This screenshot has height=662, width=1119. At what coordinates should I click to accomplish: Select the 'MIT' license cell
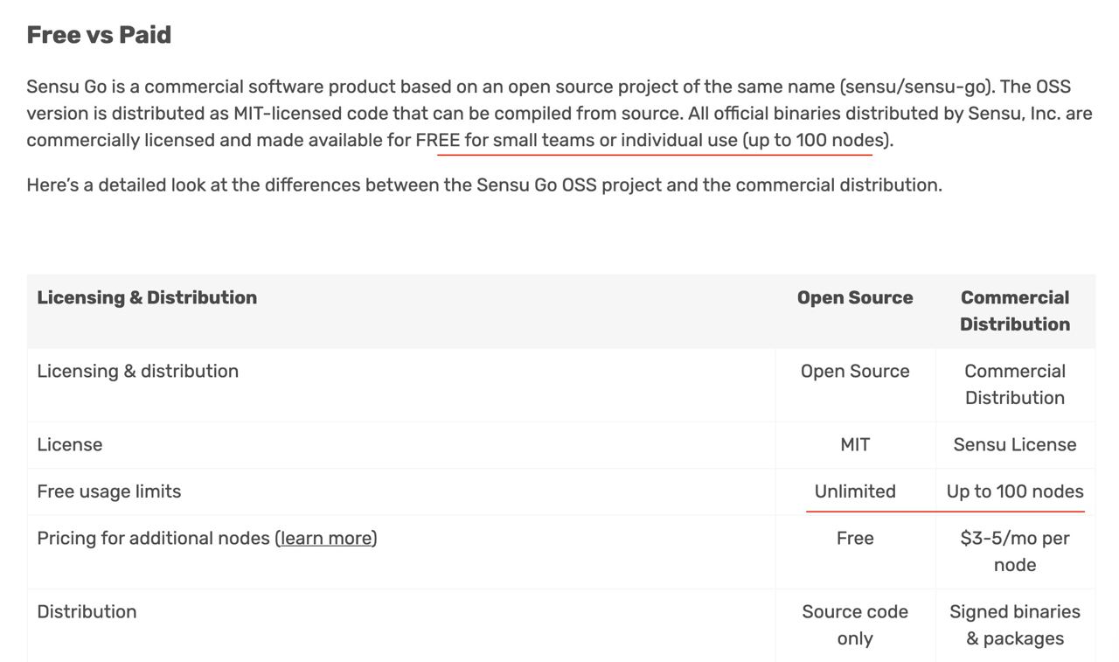click(x=855, y=444)
